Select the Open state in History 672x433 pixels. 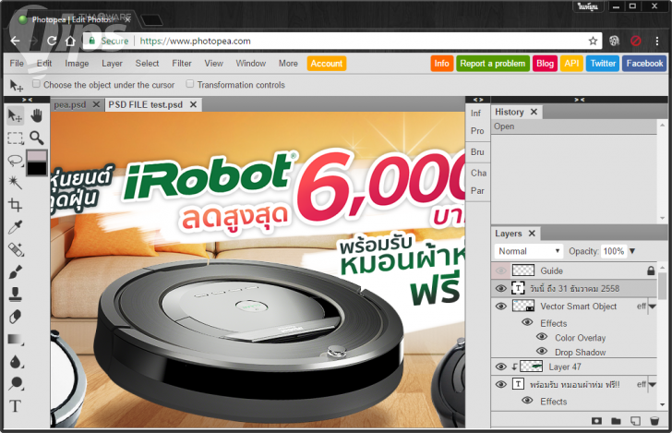coord(574,126)
